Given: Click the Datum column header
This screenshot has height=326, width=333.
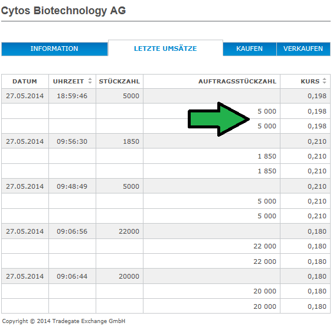Looking at the screenshot, I should [x=25, y=81].
